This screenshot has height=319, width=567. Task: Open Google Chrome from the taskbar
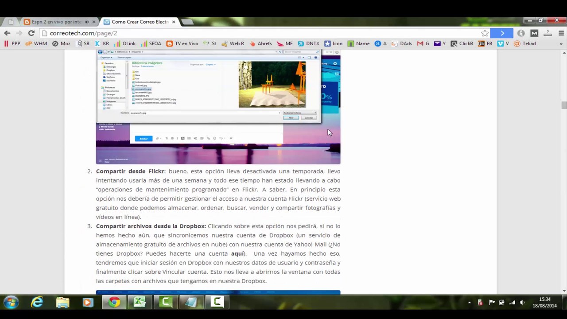(x=114, y=303)
